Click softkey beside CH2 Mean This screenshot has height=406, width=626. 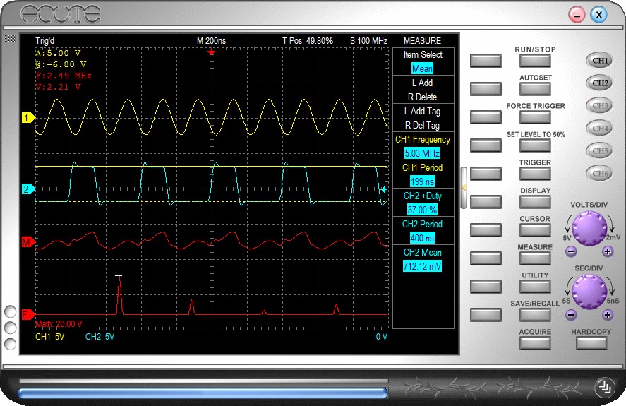[486, 258]
